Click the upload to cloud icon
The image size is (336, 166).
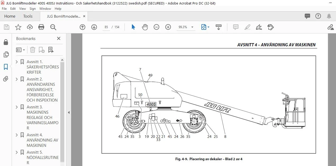30,27
